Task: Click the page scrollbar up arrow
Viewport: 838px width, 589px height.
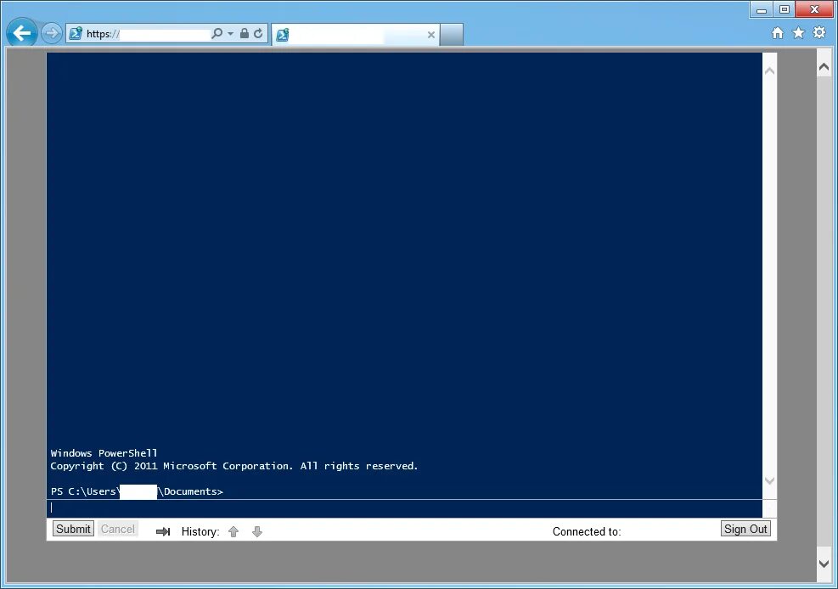Action: pyautogui.click(x=824, y=67)
